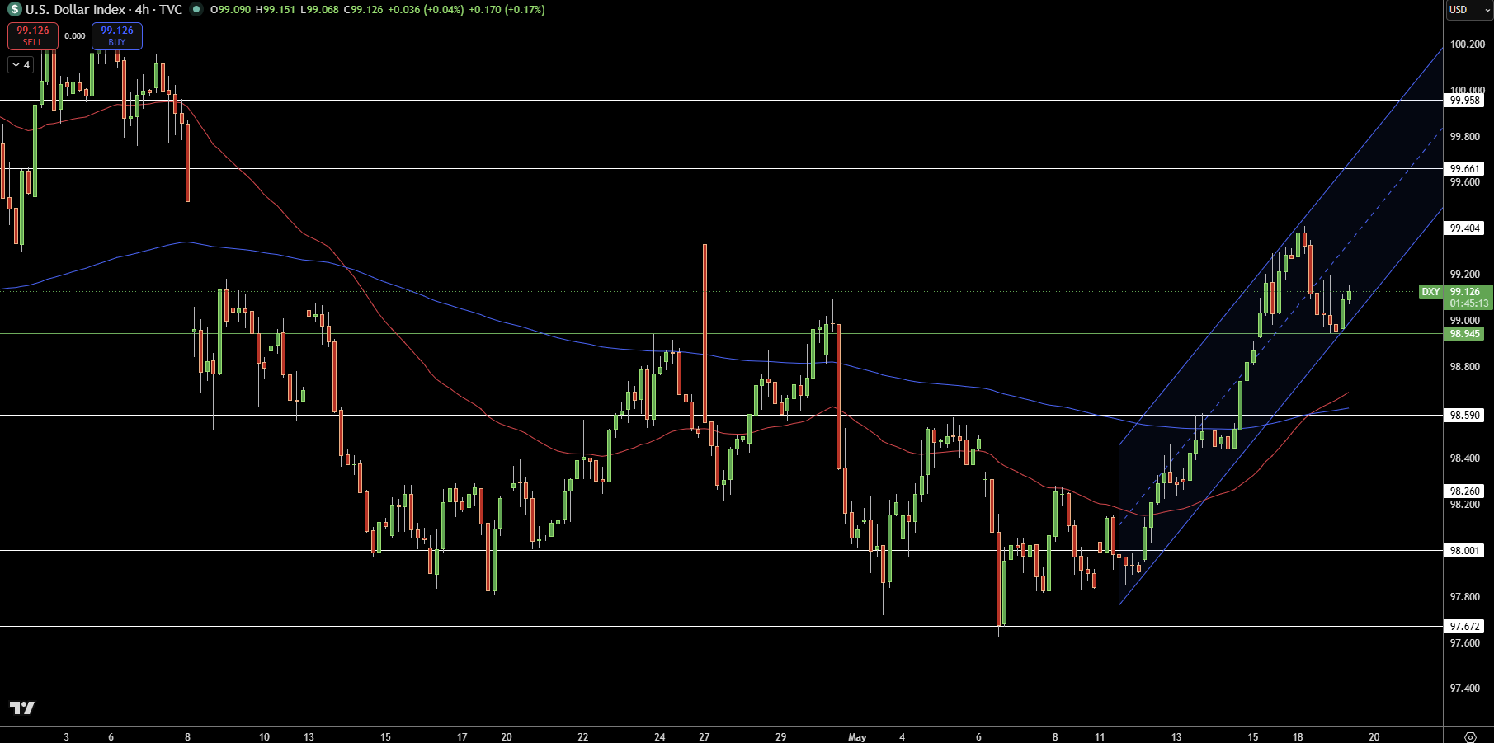Click date 10 on the time axis

pos(264,737)
